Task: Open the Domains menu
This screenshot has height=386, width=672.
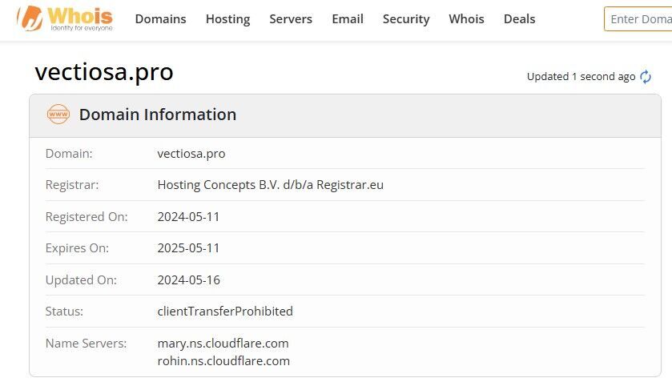Action: pos(161,19)
